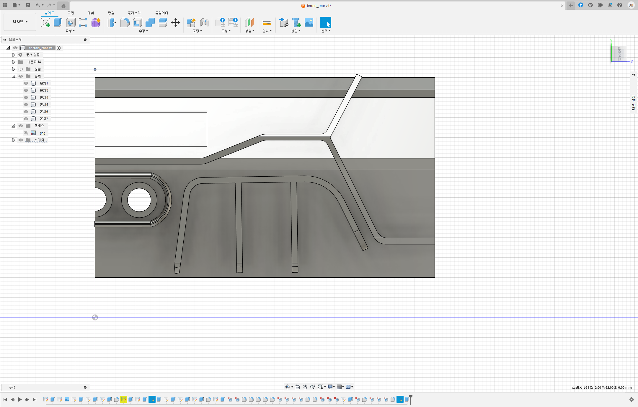Click the Revolve tool icon
Screen dimensions: 638x407
pos(71,22)
